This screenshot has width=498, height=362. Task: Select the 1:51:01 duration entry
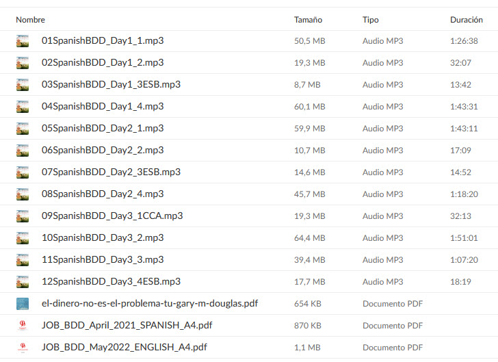pos(464,238)
